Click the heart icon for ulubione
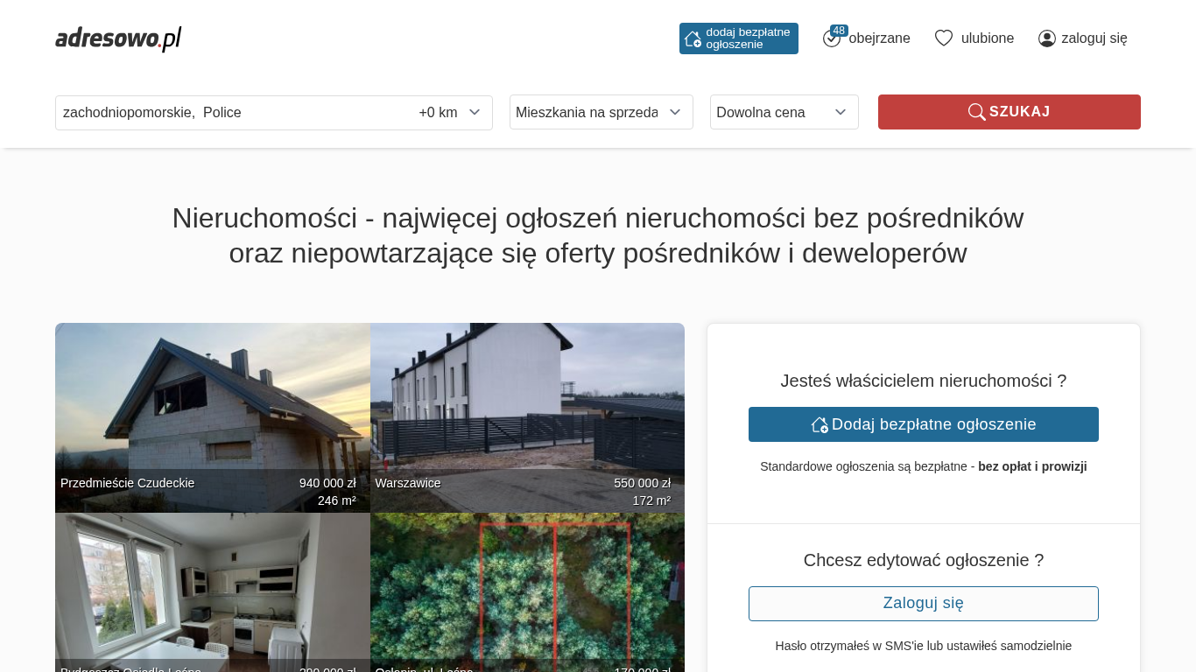 pos(943,38)
